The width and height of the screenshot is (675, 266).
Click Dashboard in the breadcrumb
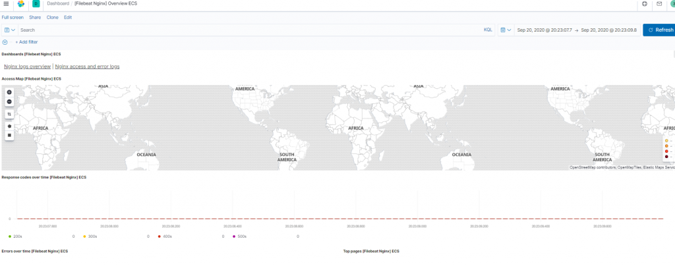(58, 3)
